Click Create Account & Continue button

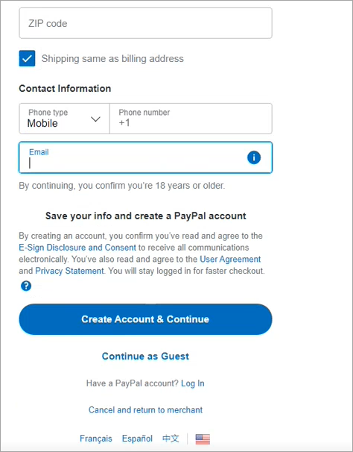(145, 319)
